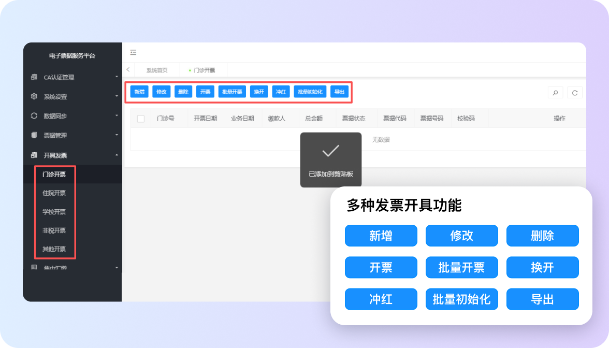Click the 开具发票 sidebar icon
Viewport: 609px width, 348px height.
coord(34,155)
